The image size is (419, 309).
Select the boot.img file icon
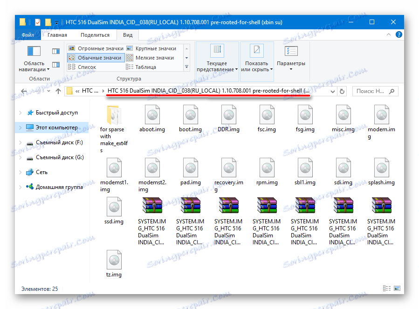coord(190,115)
